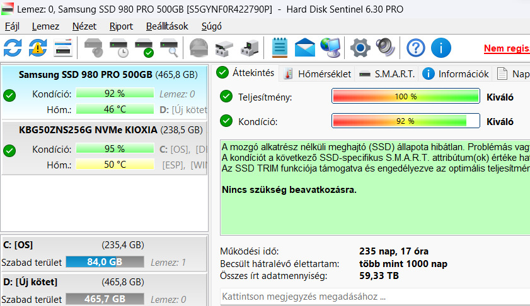
Task: Switch to the S.M.A.R.T. tab
Action: click(x=387, y=74)
